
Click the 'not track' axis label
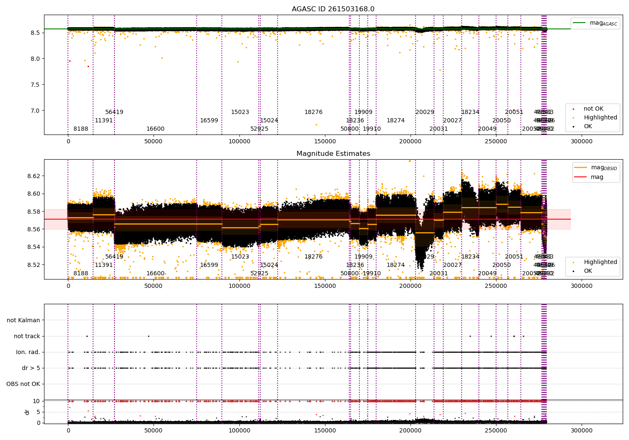tap(27, 336)
